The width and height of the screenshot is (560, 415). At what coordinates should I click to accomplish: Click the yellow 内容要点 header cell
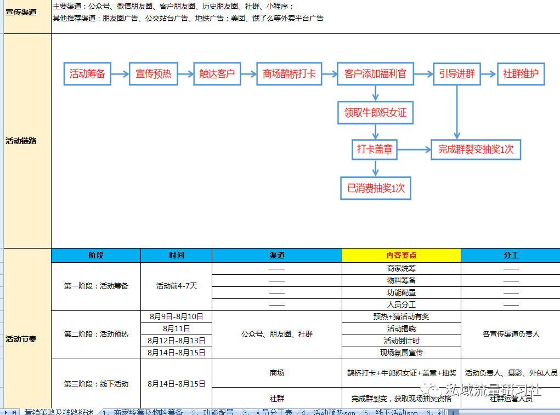[401, 255]
